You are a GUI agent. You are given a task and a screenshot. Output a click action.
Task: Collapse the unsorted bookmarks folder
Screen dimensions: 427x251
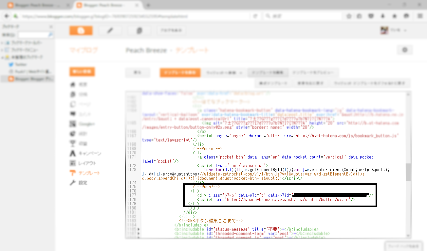tap(2, 57)
